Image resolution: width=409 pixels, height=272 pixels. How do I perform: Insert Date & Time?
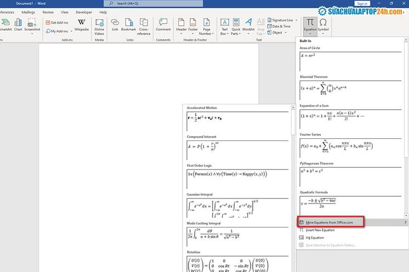pos(279,26)
